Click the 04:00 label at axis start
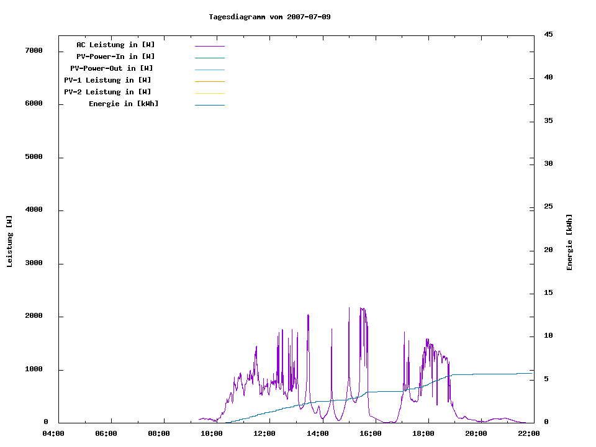 53,433
